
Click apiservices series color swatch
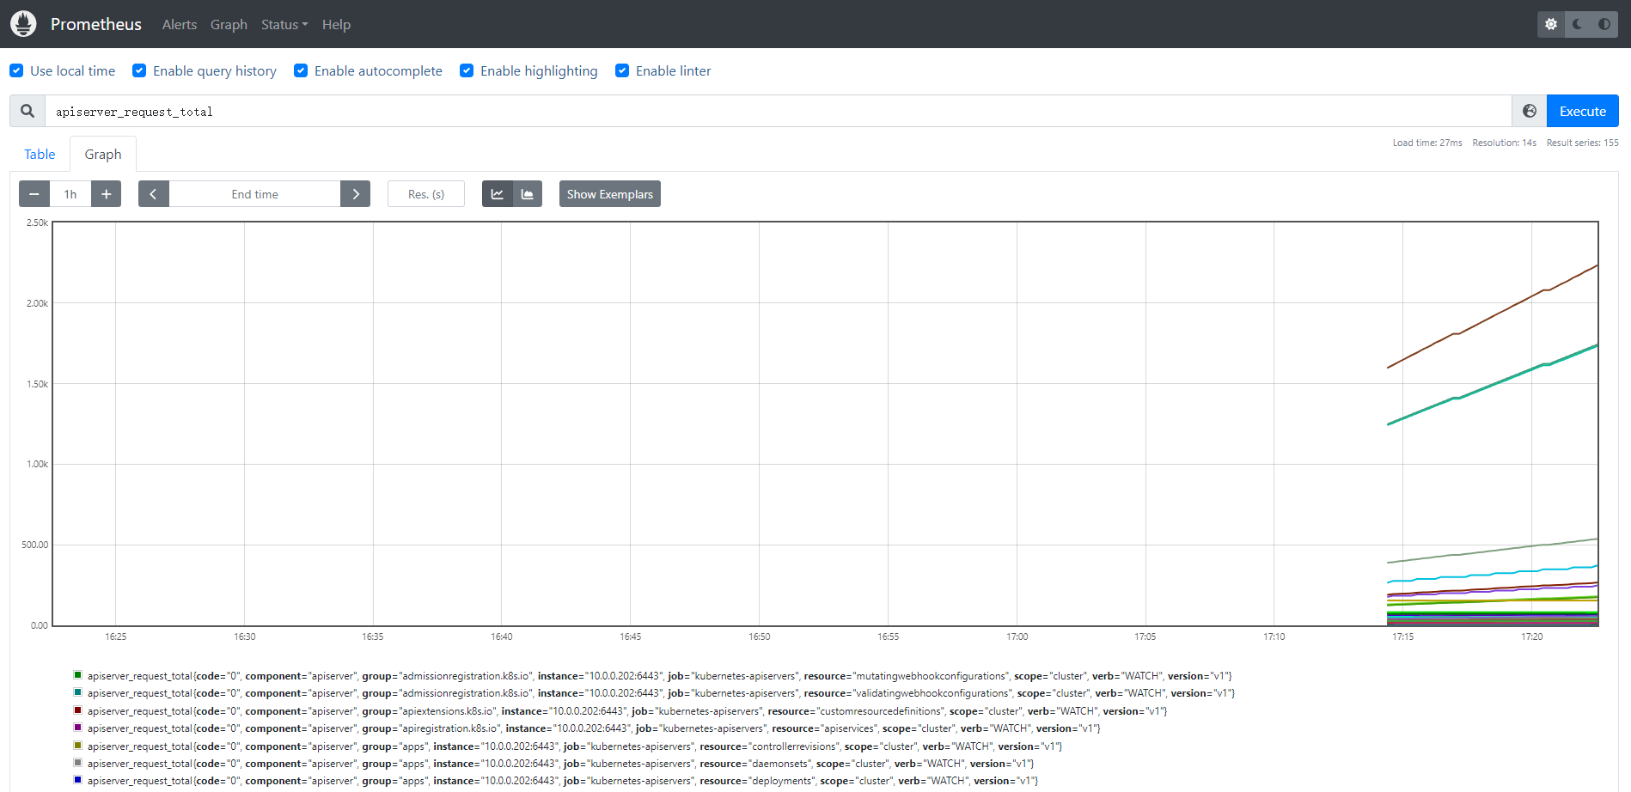(x=78, y=728)
